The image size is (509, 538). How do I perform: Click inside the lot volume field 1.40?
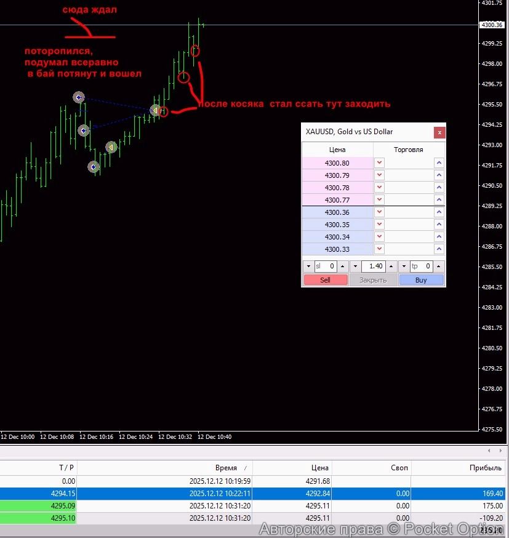point(374,267)
